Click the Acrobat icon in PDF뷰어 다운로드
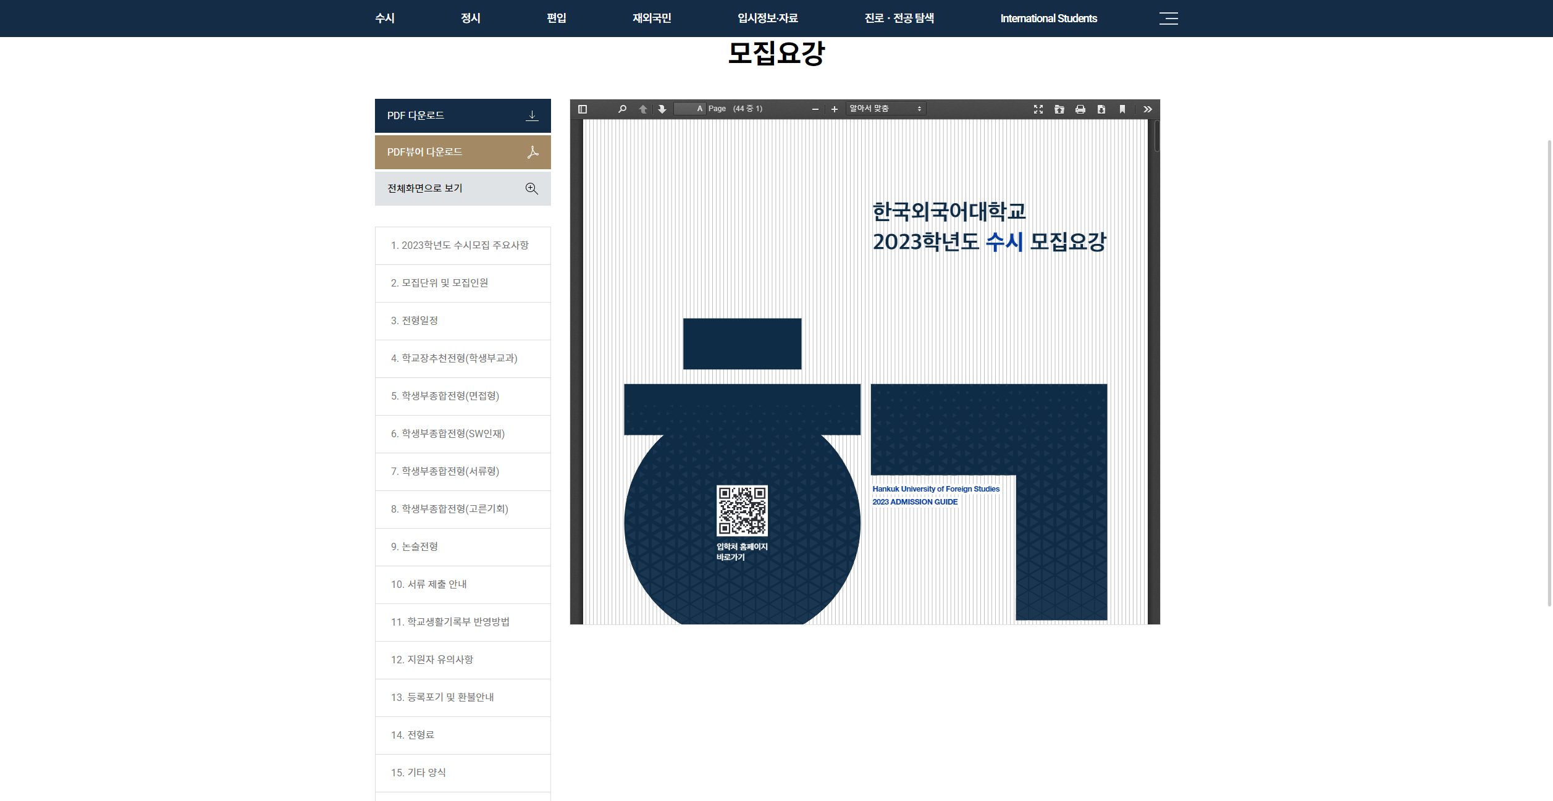 point(532,152)
